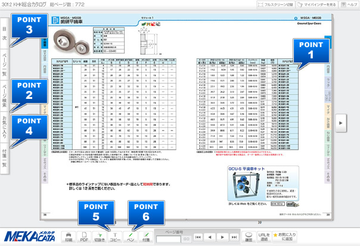Activate the ペン pen tool
Image resolution: width=360 pixels, height=246 pixels.
[131, 236]
